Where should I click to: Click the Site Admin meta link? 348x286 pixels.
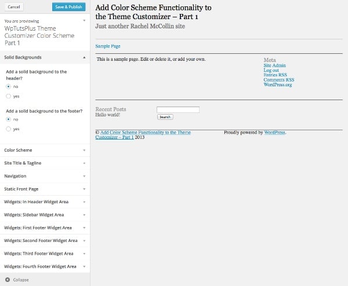click(275, 65)
